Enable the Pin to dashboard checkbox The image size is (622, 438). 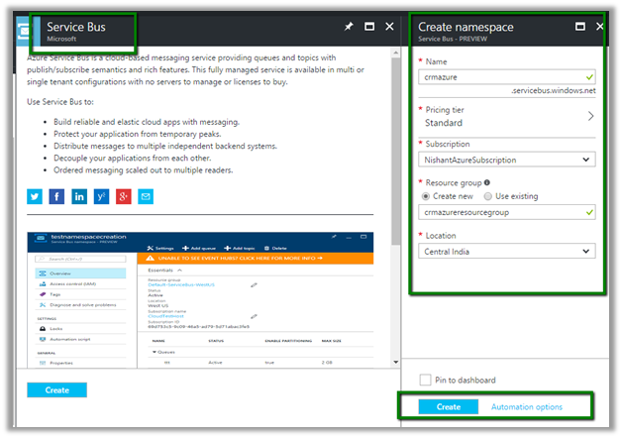pos(425,380)
